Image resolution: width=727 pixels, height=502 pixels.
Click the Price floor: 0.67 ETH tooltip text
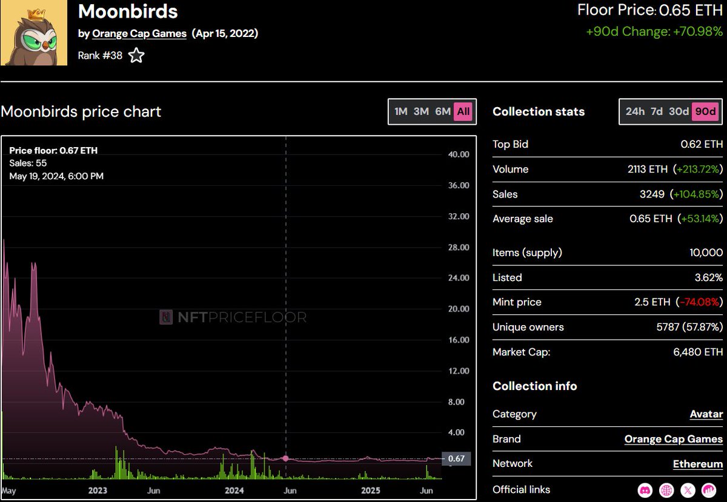click(x=53, y=151)
